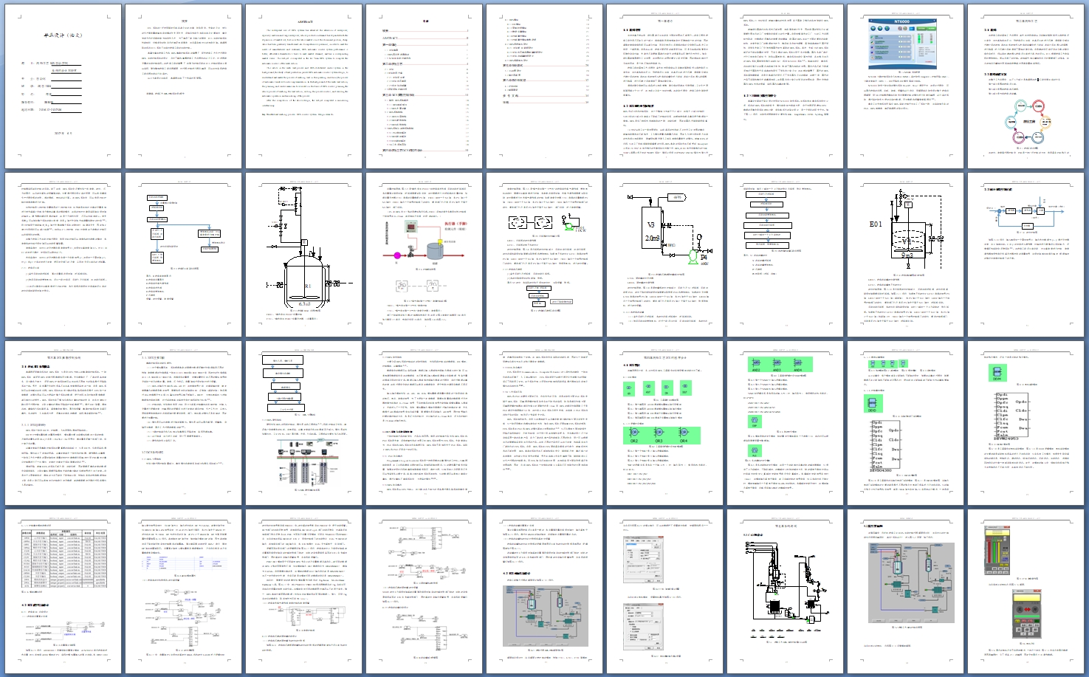Select the English ABSTRACT page
The image size is (1089, 677).
304,86
